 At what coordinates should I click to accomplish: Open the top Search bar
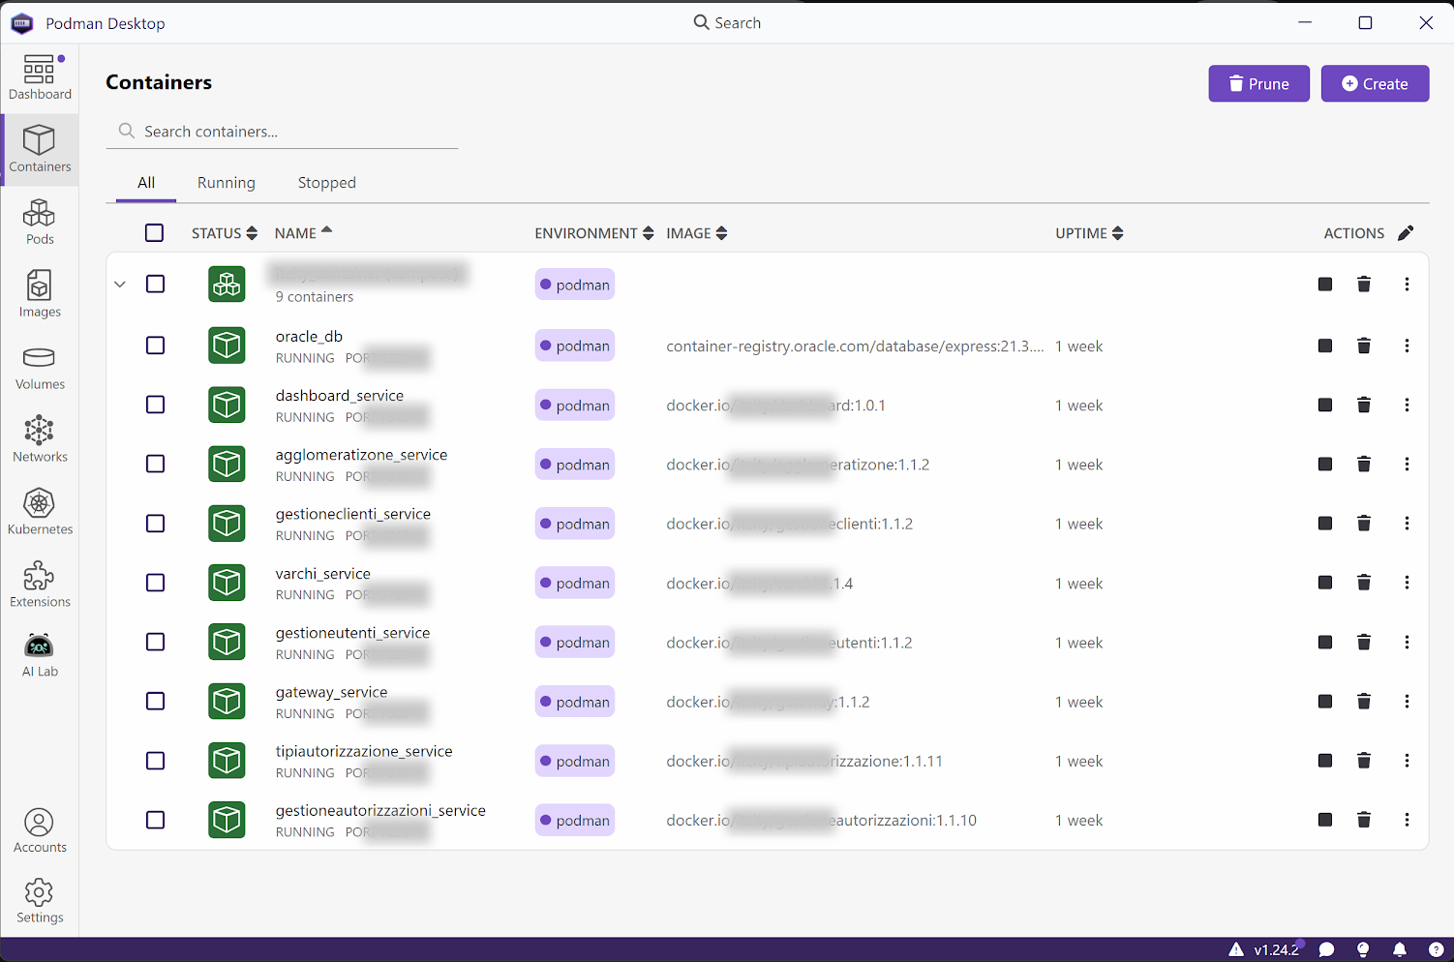(x=727, y=22)
